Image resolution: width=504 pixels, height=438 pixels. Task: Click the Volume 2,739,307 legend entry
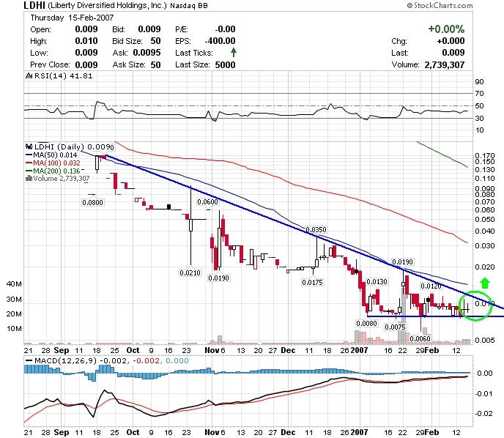[x=61, y=178]
